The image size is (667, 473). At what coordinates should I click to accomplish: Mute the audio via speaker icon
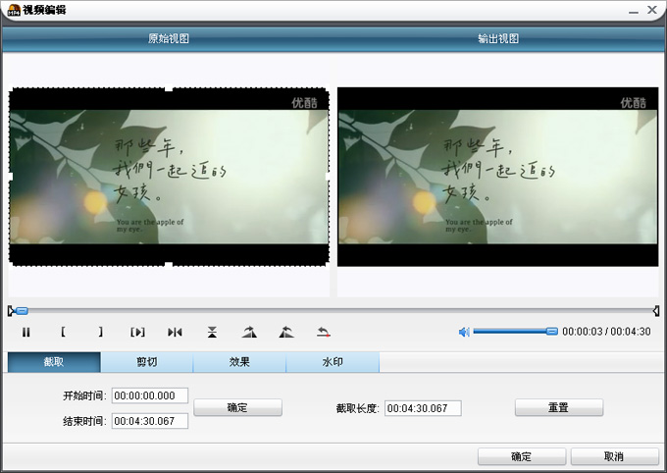464,332
